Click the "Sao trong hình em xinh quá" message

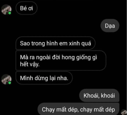[x=55, y=43]
